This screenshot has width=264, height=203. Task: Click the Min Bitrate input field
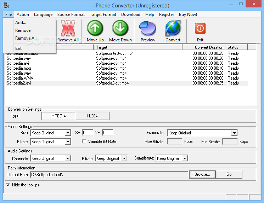click(x=230, y=141)
